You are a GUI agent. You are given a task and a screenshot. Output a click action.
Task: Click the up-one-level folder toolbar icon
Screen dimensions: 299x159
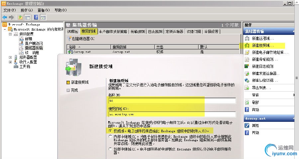[x=20, y=18]
